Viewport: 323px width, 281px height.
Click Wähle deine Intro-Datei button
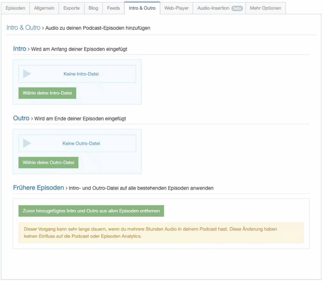[x=47, y=93]
